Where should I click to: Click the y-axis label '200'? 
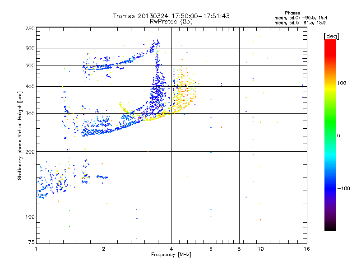30,152
